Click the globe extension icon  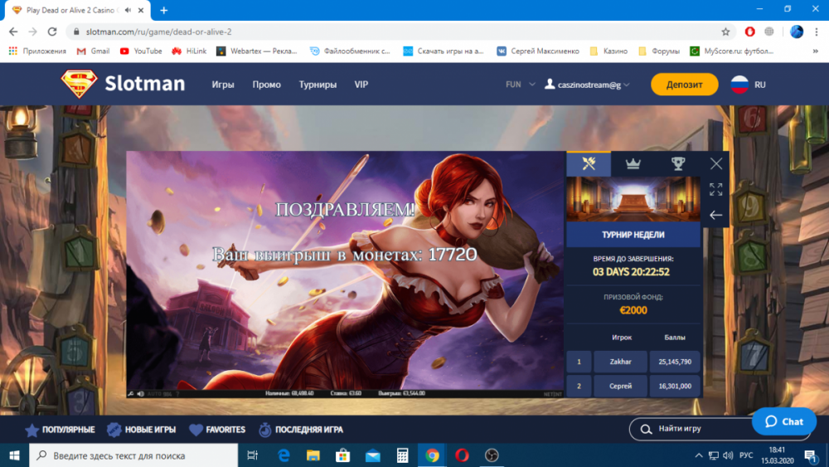(x=769, y=32)
